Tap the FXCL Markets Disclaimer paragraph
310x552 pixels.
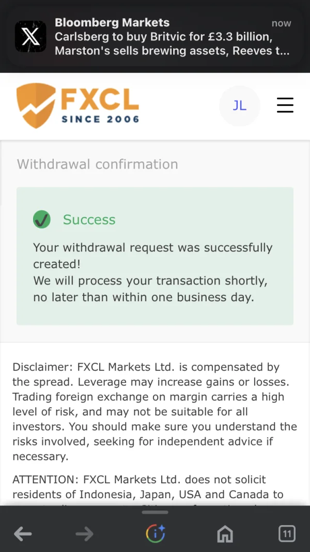click(154, 412)
